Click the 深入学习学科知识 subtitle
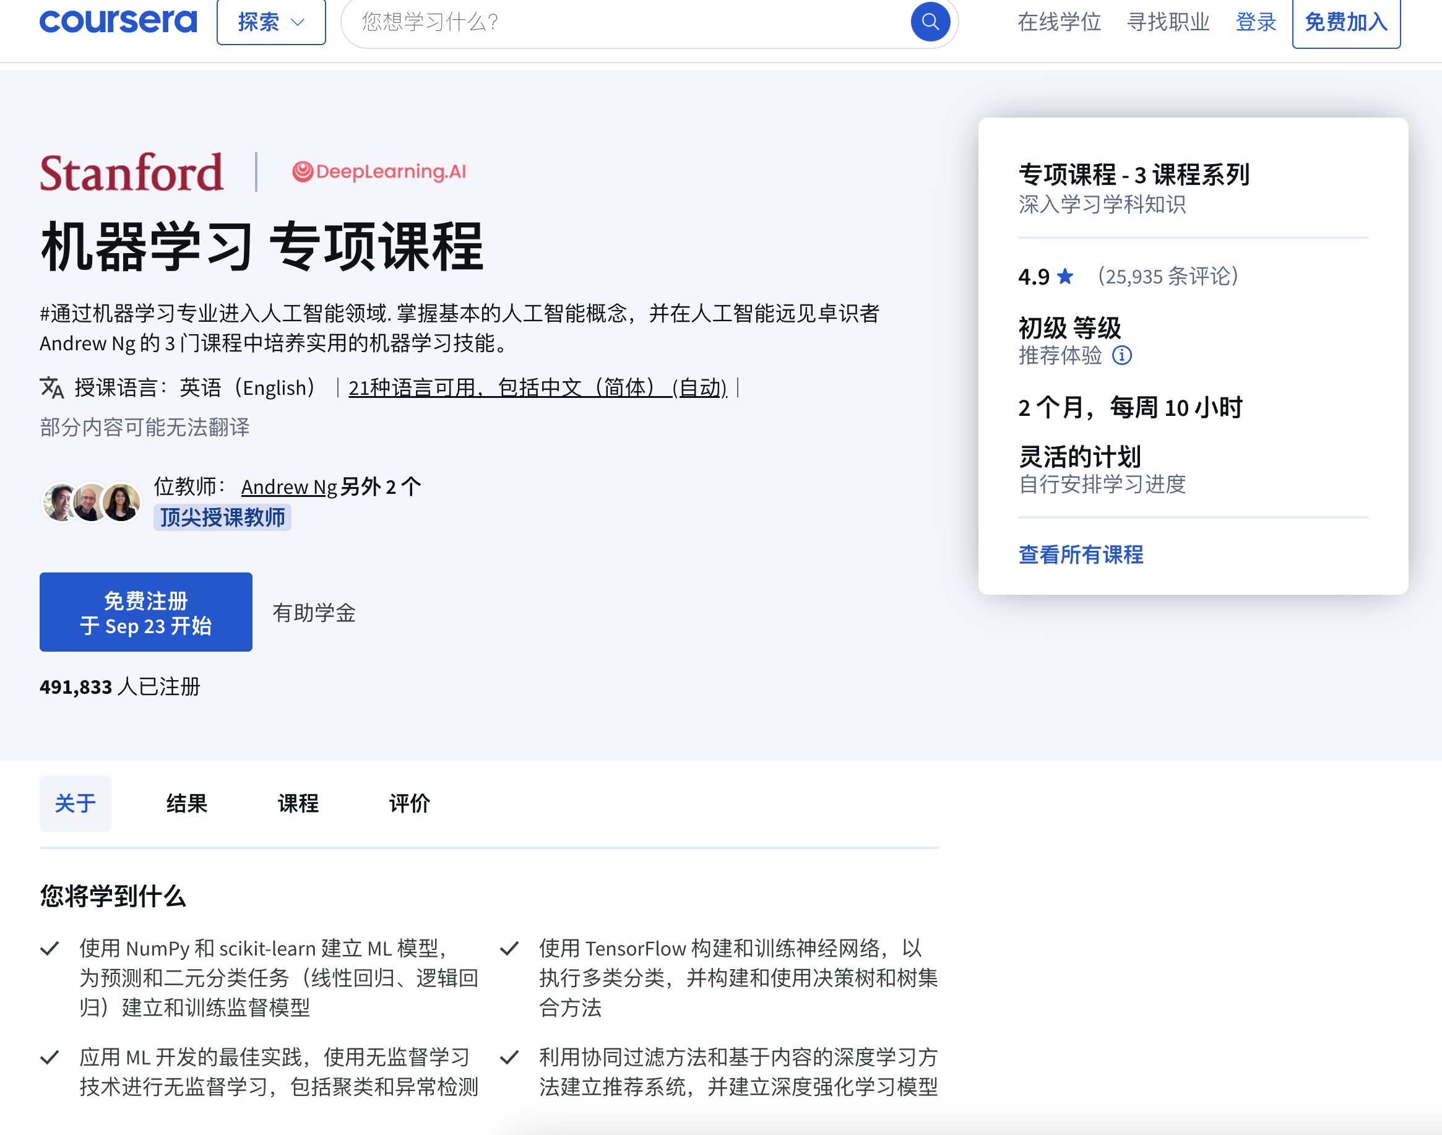The image size is (1442, 1135). [1102, 204]
